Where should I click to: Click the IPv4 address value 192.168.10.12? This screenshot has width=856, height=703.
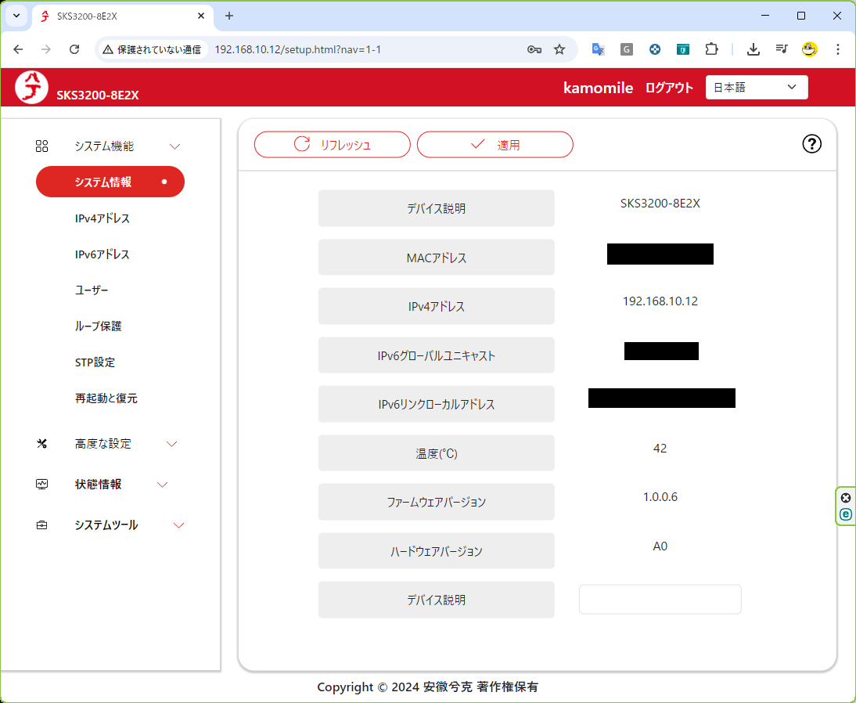[660, 301]
